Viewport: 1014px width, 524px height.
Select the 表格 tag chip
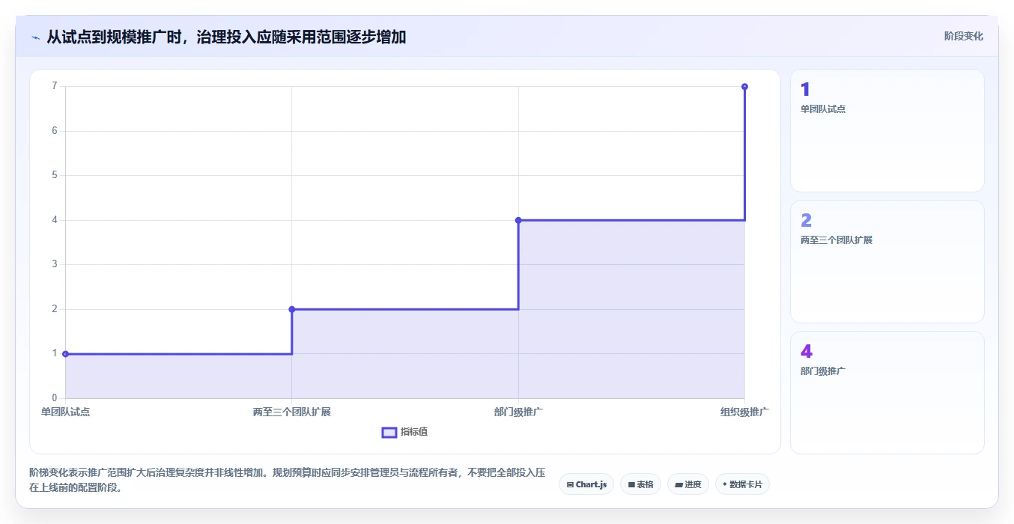(640, 484)
